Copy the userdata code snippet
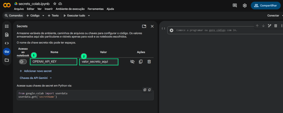Viewport: 283px width, 113px height. [150, 90]
